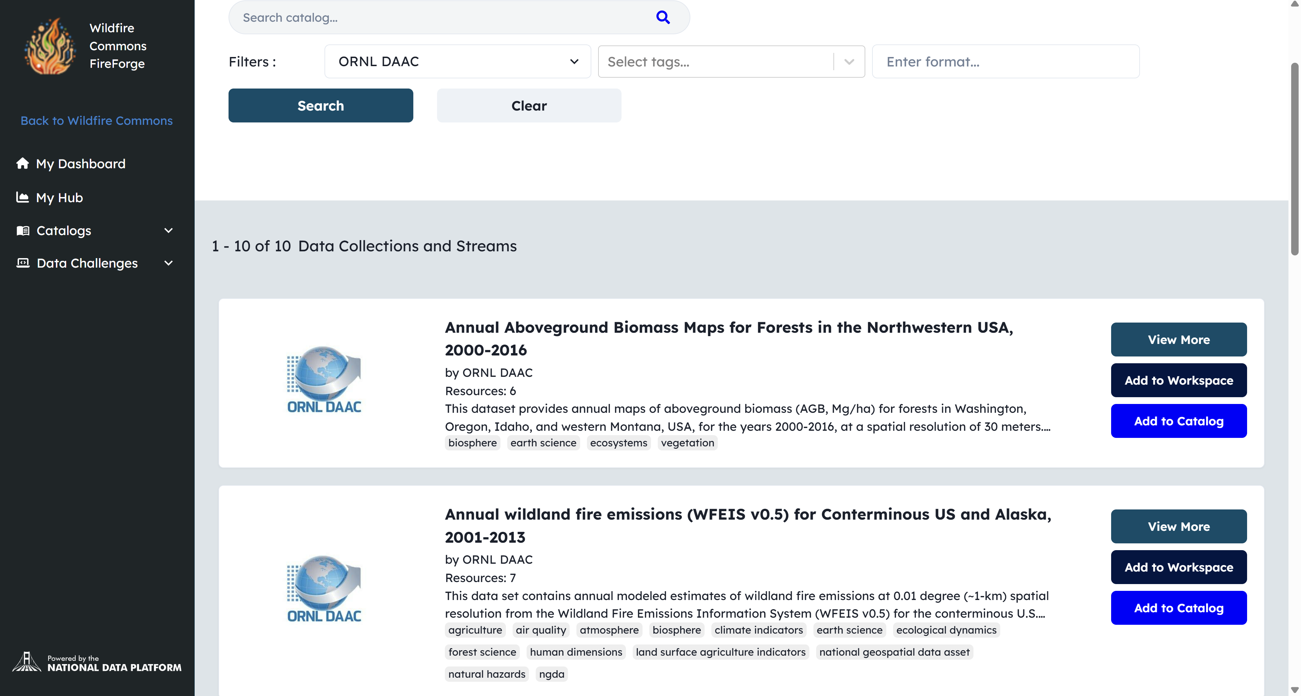This screenshot has width=1301, height=696.
Task: Click the Data Challenges laptop icon
Action: tap(23, 263)
